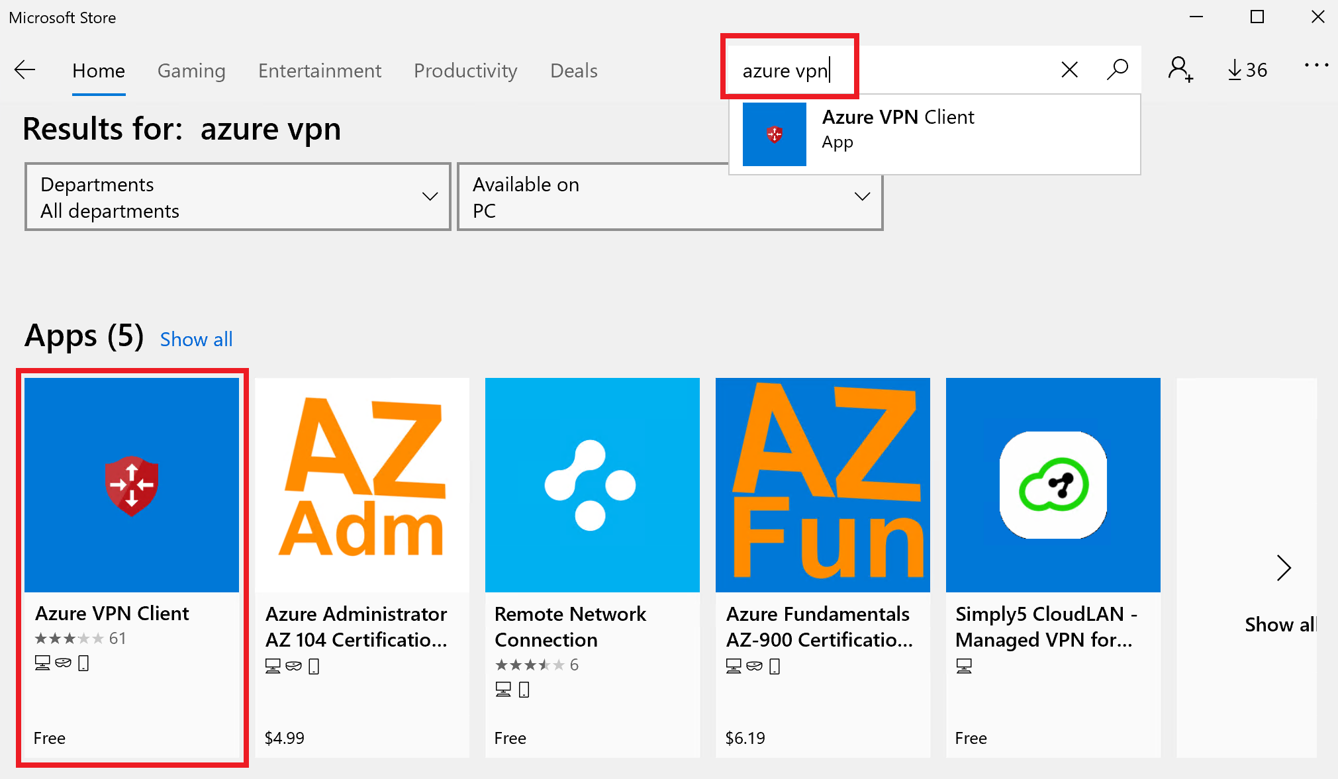
Task: Open Simply5 CloudLAN tile image
Action: pyautogui.click(x=1053, y=485)
